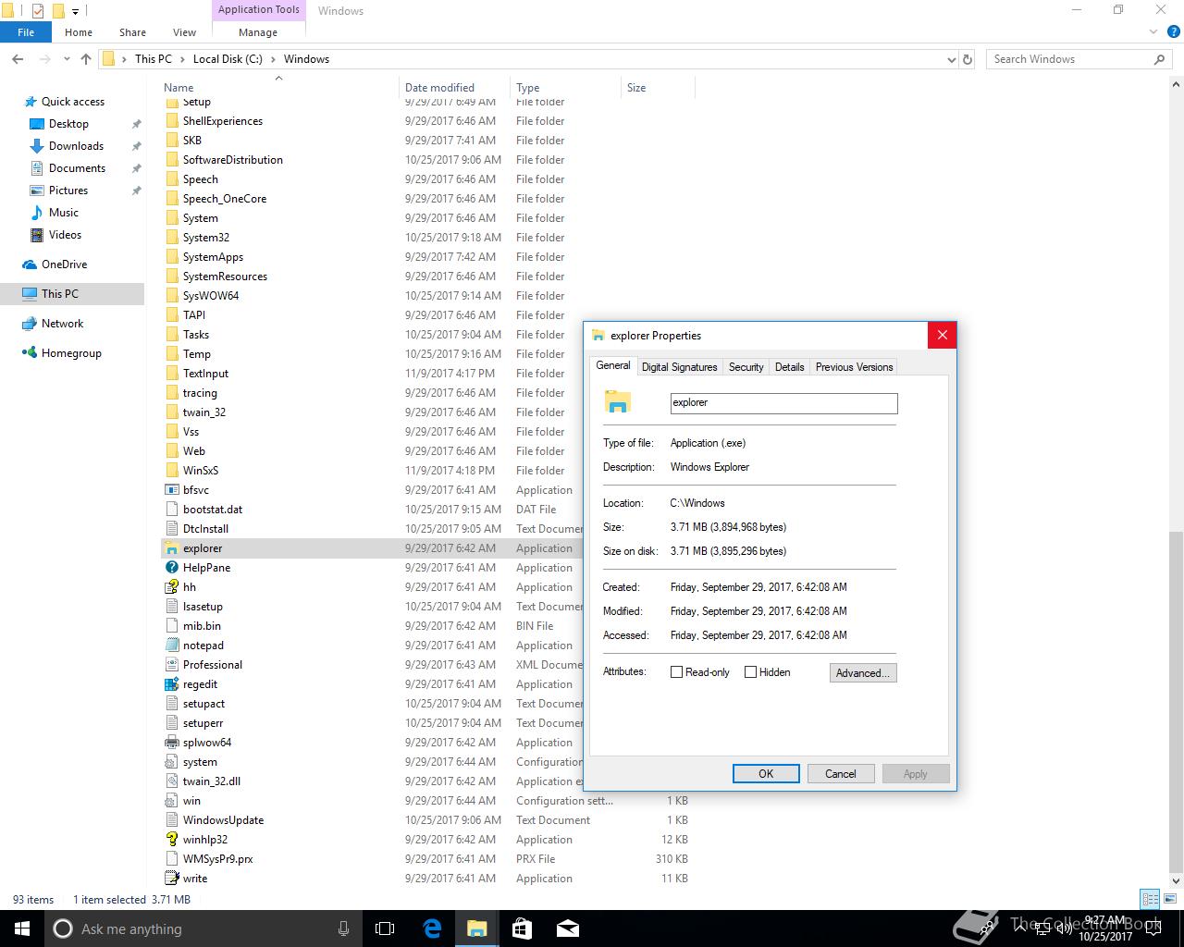Sort files by the Name column
Viewport: 1184px width, 947px height.
tap(278, 88)
